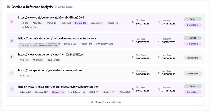Click the First Seen history icon for theruntesters row
Image resolution: width=210 pixels, height=111 pixels.
(133, 41)
